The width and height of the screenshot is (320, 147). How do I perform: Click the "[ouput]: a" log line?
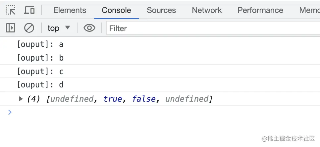point(40,44)
